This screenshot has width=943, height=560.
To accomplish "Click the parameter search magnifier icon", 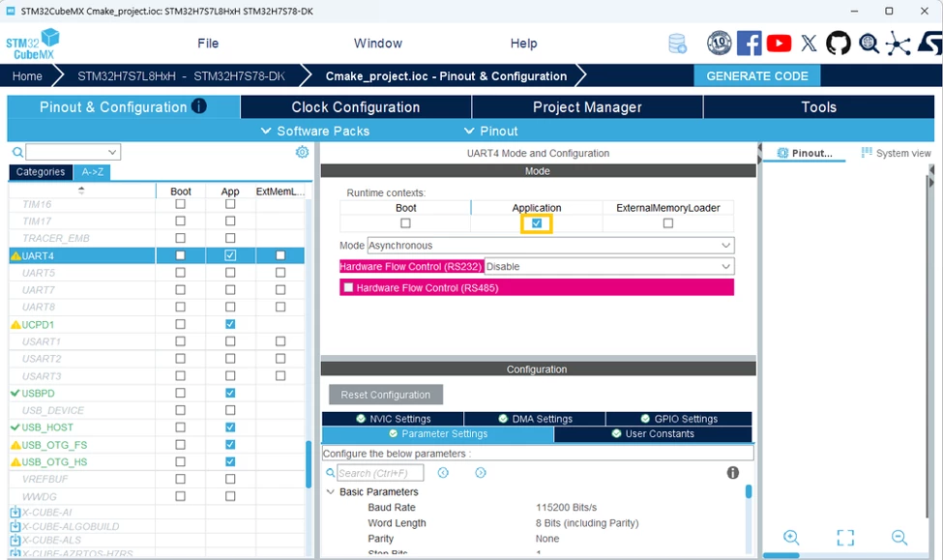I will pos(330,473).
